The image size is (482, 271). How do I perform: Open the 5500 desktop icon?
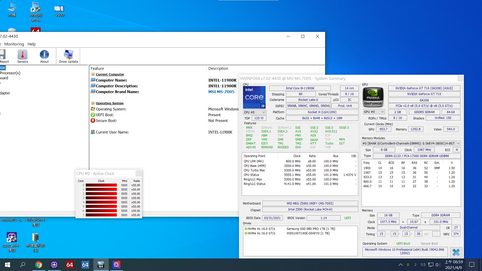[59, 11]
